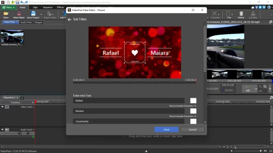Click the Facebook share icon
The image size is (273, 153).
[x=257, y=7]
